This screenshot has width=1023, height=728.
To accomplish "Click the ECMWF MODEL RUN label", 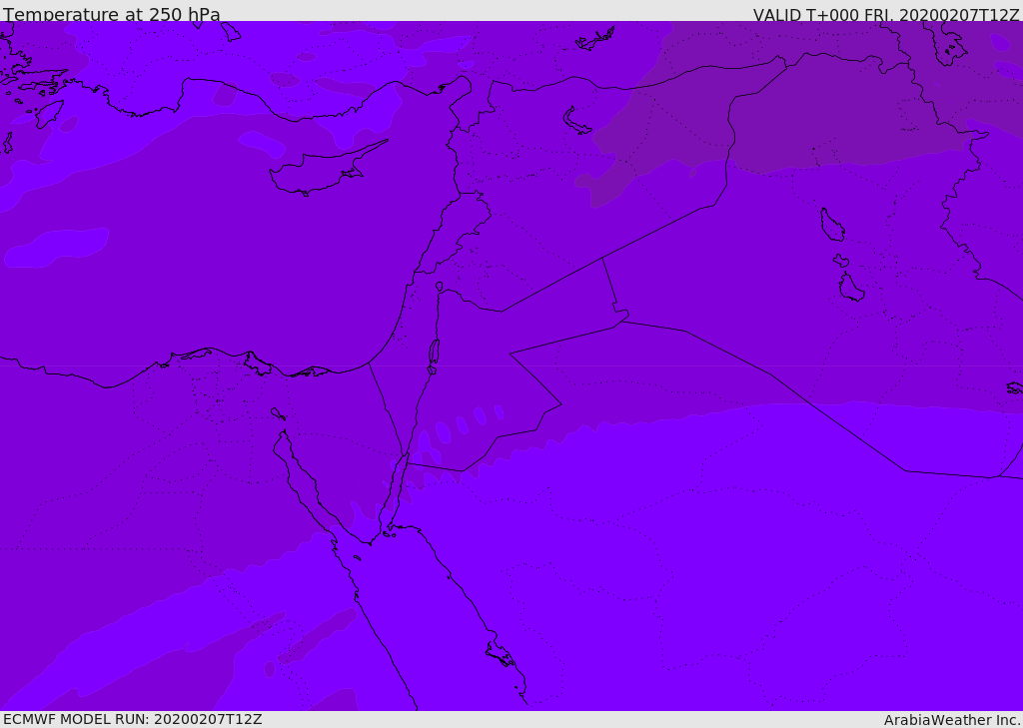I will click(x=133, y=719).
